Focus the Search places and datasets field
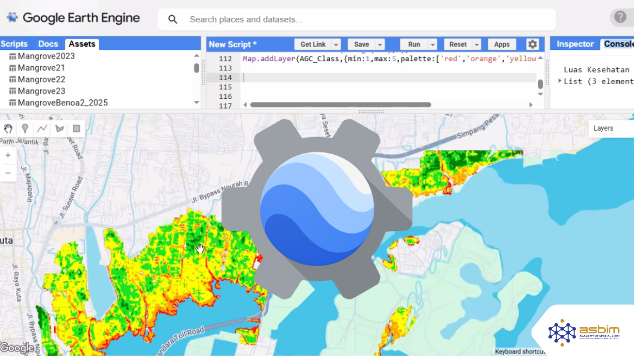Viewport: 634px width, 356px height. (x=357, y=20)
